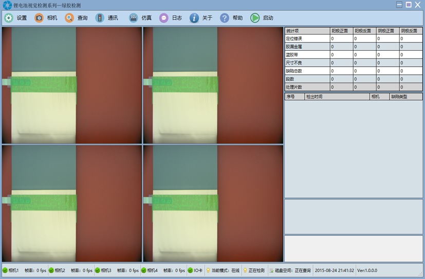Click the IO卡 status check icon
425x279 pixels.
pos(190,270)
